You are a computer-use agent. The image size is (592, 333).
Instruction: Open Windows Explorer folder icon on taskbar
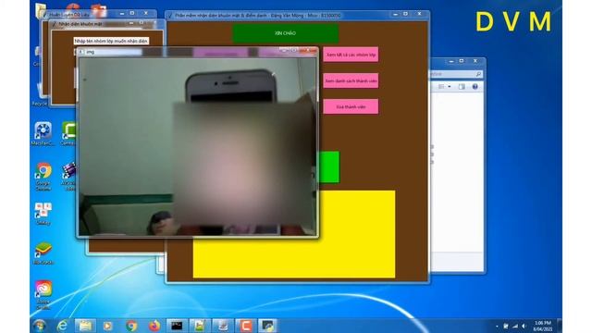(x=85, y=326)
